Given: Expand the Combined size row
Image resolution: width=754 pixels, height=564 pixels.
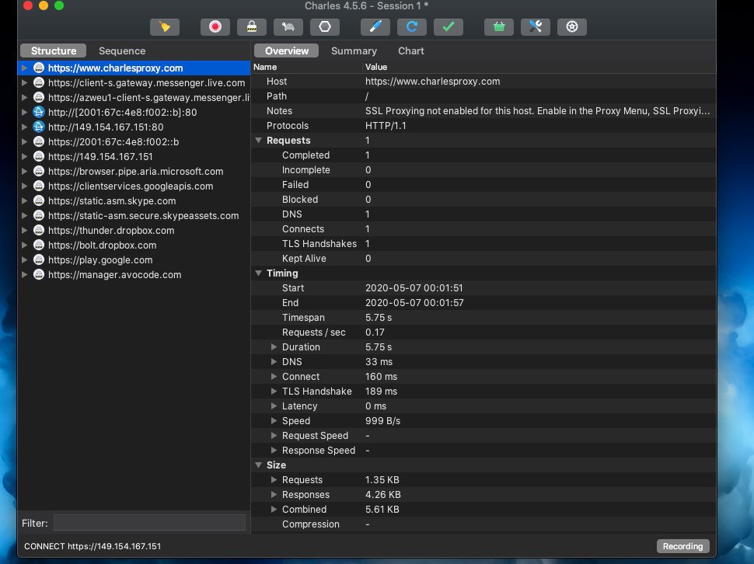Looking at the screenshot, I should click(274, 510).
